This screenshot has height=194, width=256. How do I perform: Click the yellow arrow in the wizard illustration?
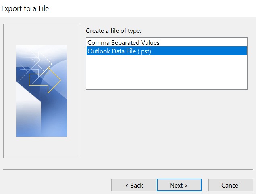tap(45, 80)
